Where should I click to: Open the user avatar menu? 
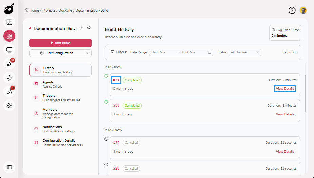tap(303, 10)
